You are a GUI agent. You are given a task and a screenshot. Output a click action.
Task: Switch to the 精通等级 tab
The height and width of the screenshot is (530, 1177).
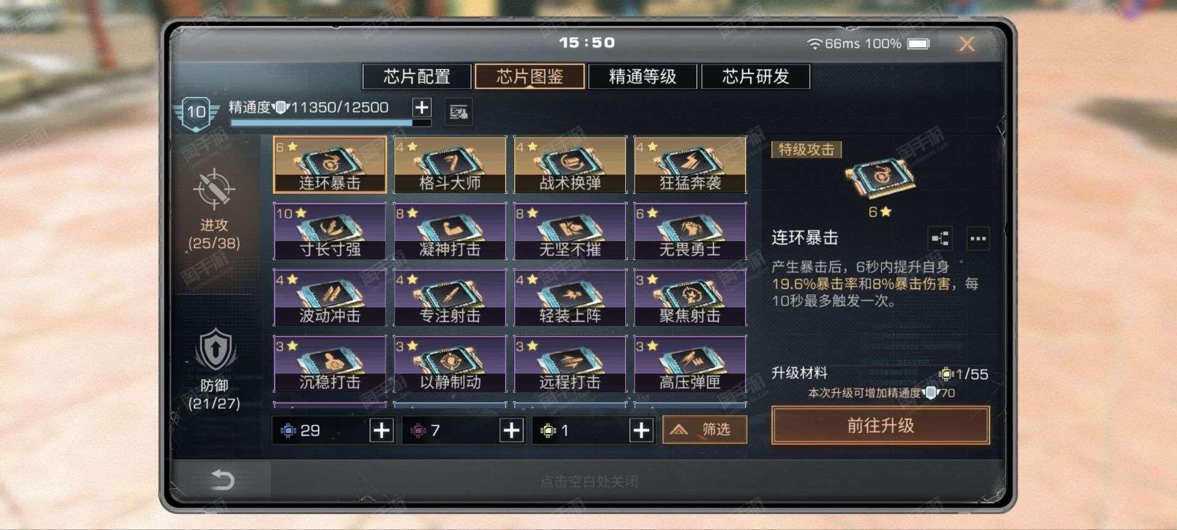pyautogui.click(x=642, y=77)
